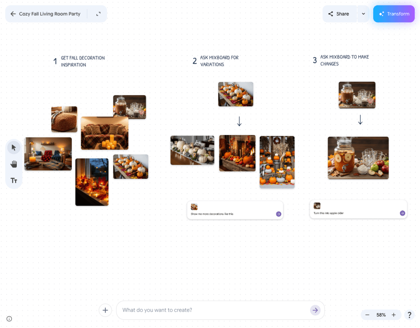
Task: Zoom out using the minus control
Action: [x=367, y=314]
